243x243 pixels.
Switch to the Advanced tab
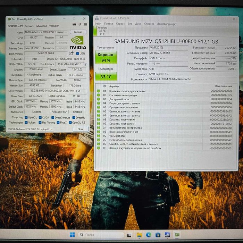41,26
